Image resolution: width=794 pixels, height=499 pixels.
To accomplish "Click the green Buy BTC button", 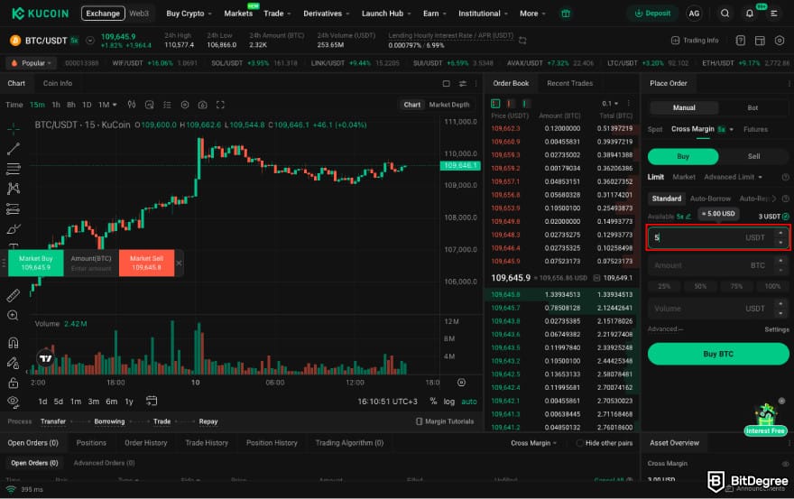I will tap(718, 354).
